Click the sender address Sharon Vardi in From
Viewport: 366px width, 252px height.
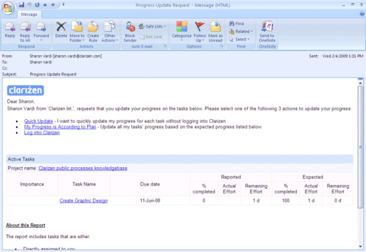click(66, 56)
